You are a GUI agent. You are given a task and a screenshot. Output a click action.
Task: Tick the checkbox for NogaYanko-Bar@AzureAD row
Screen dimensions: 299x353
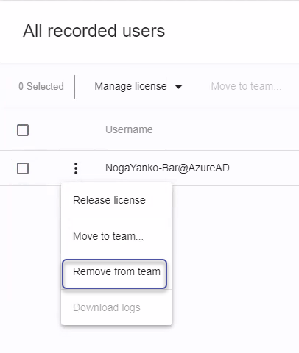[23, 168]
